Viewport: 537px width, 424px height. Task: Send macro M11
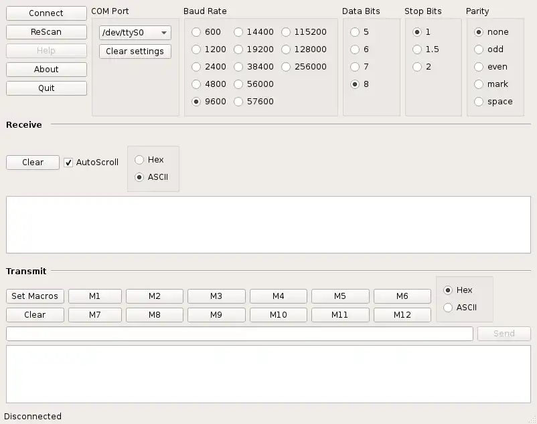coord(340,315)
